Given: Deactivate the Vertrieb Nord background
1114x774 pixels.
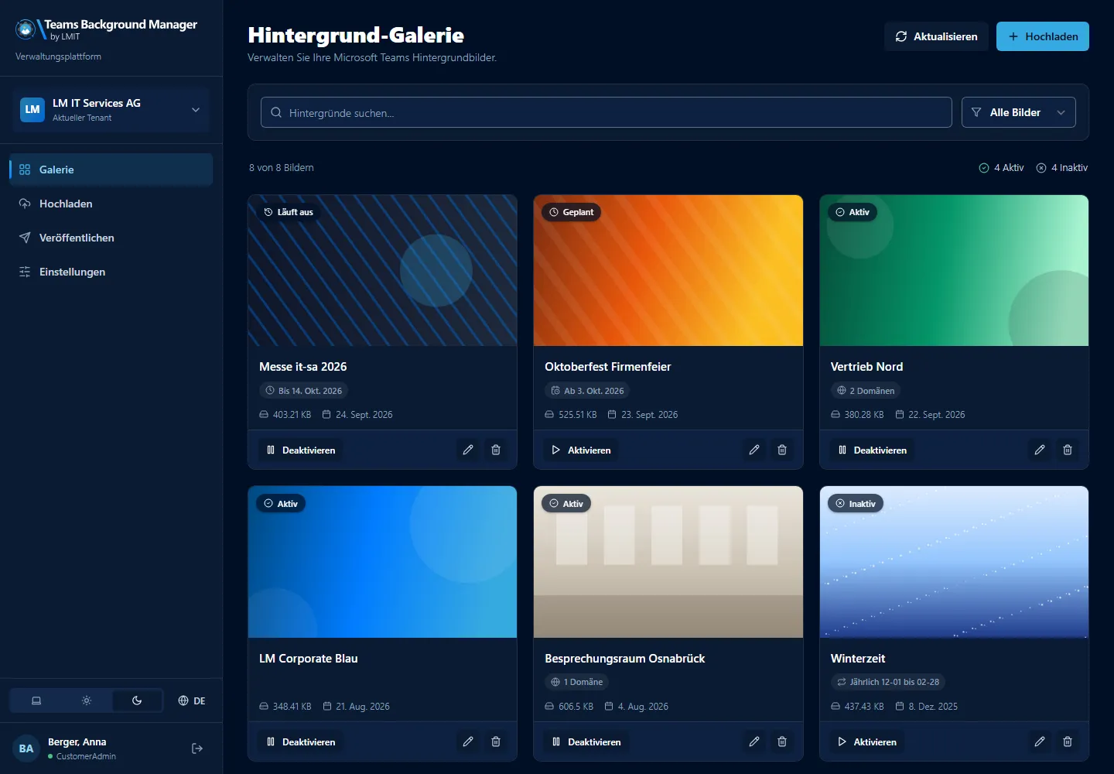Looking at the screenshot, I should tap(873, 450).
